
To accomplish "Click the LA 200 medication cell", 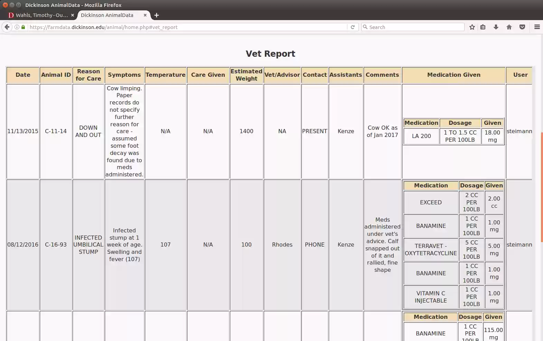I will 421,136.
